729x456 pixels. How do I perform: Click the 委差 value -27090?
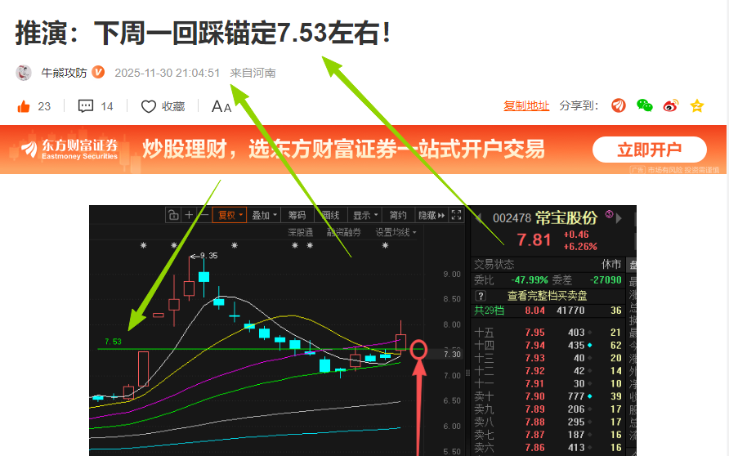[606, 279]
